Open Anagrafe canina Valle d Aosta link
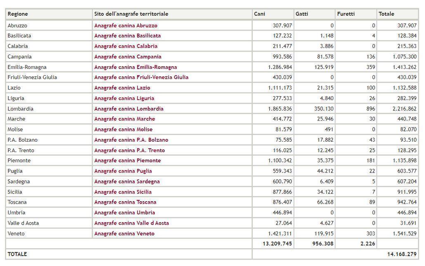425x266 pixels. coord(131,223)
